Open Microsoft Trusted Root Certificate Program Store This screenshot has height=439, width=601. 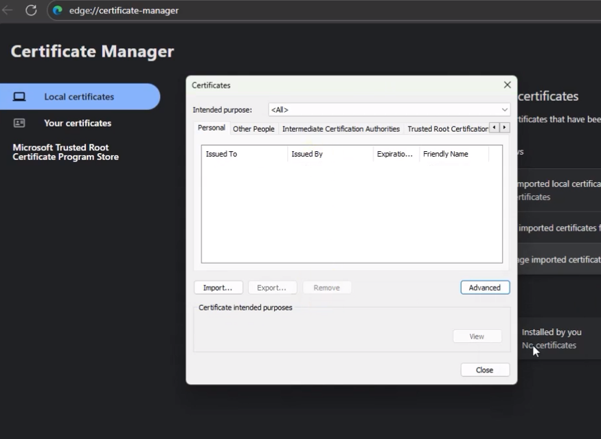[x=65, y=152]
